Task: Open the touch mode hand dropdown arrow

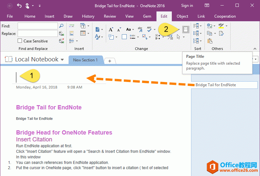Action: click(33, 6)
